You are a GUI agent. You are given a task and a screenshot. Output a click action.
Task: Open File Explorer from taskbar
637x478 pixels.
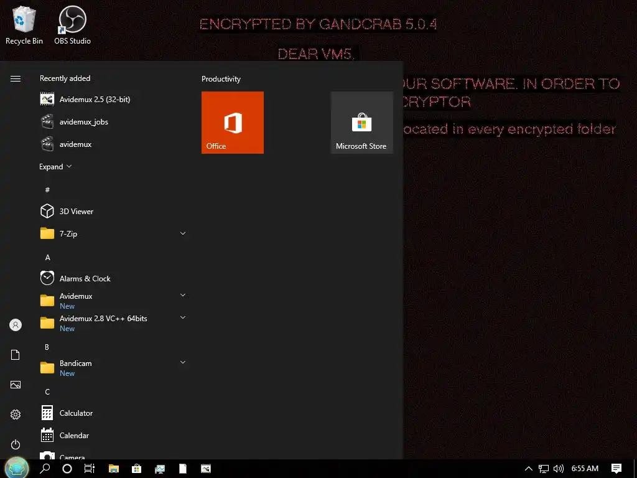[x=113, y=469]
